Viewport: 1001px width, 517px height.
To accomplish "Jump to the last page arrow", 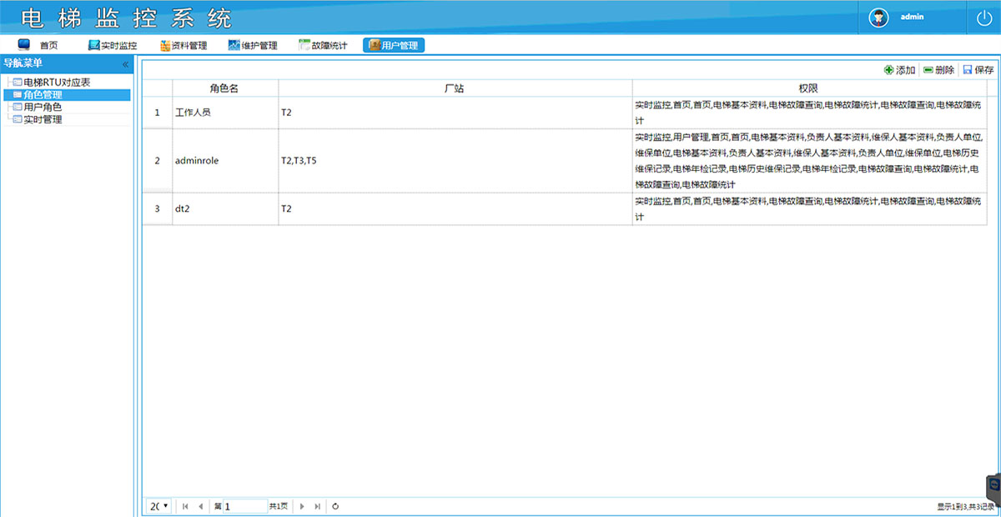I will [317, 506].
